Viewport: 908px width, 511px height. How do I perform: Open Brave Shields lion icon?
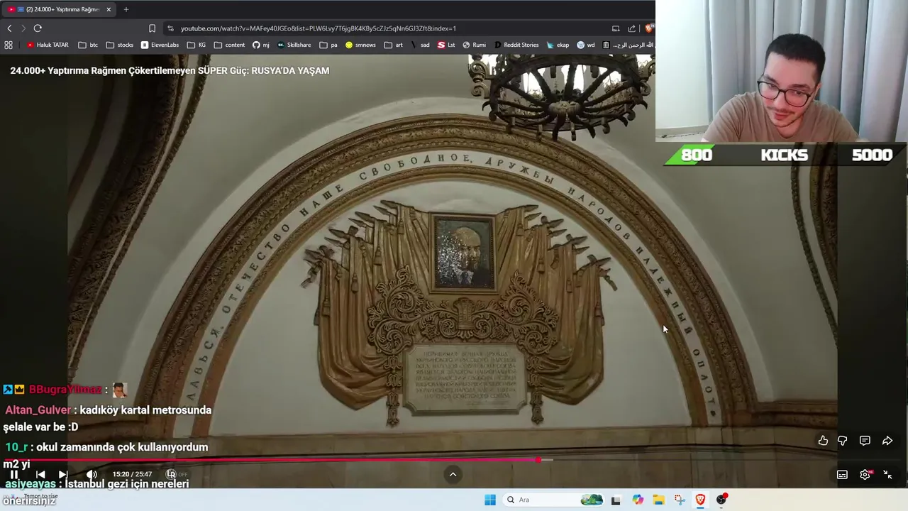648,28
